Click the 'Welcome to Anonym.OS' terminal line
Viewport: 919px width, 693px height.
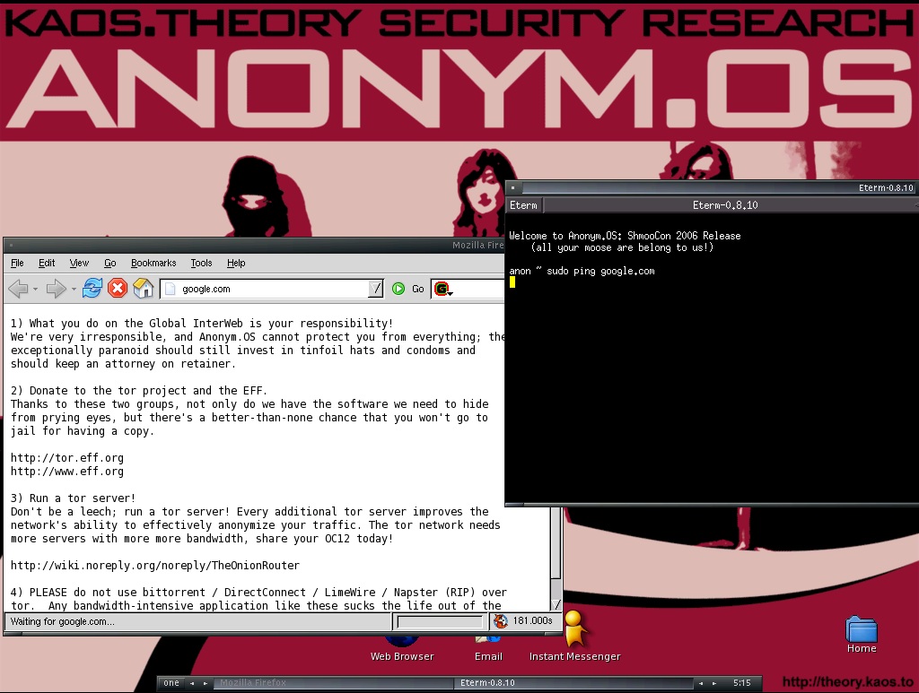[625, 236]
